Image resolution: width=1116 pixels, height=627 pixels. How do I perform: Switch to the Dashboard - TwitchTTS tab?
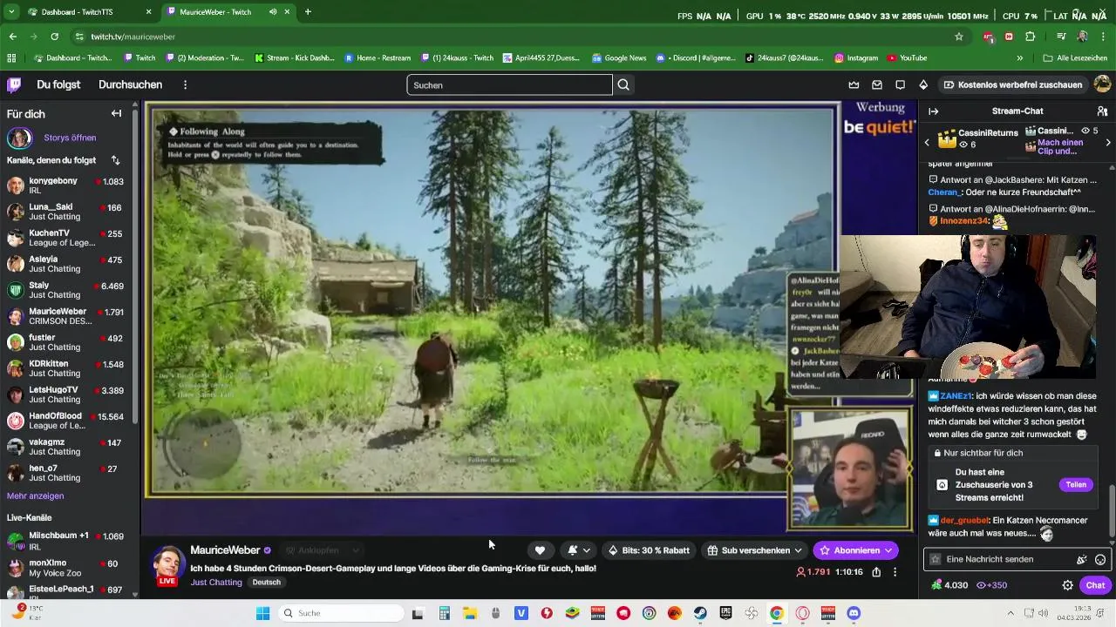pyautogui.click(x=88, y=12)
